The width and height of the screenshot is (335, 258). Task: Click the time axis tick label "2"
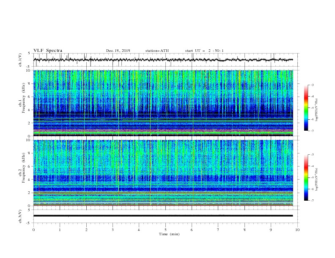point(86,230)
